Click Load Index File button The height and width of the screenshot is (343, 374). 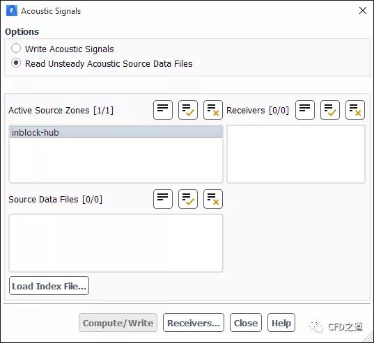point(49,285)
